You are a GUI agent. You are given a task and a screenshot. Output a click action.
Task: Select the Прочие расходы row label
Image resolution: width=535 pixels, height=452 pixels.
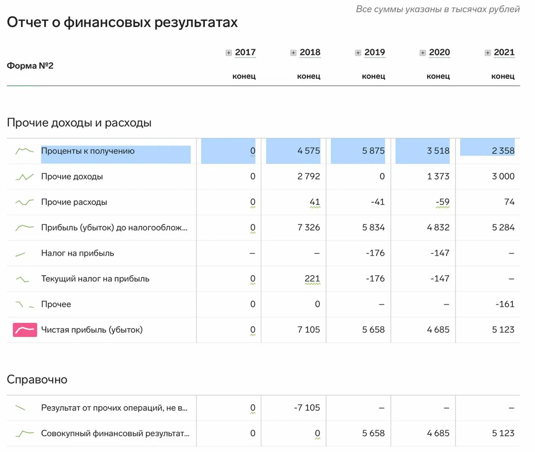click(x=74, y=202)
